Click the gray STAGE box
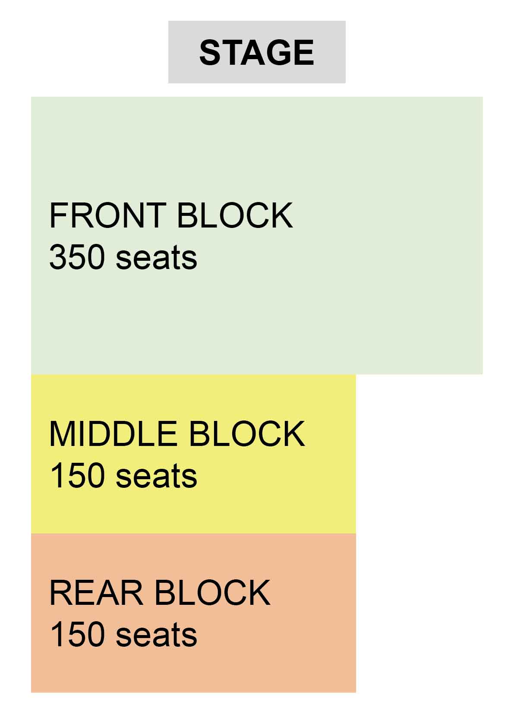 coord(257,52)
